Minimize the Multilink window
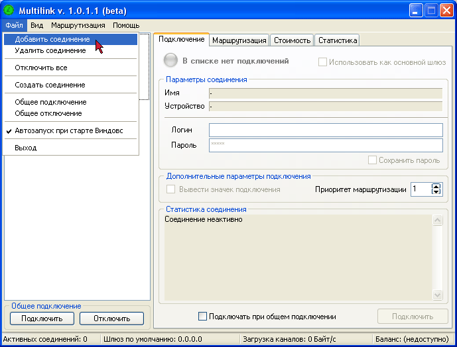457x347 pixels. click(416, 11)
